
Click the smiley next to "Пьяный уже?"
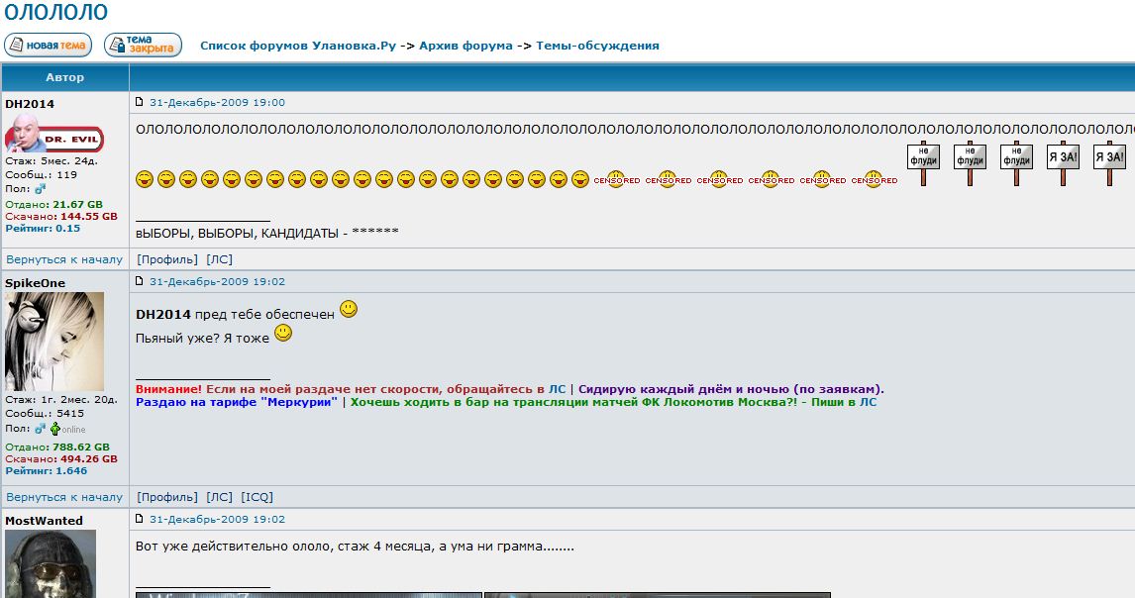pos(281,336)
